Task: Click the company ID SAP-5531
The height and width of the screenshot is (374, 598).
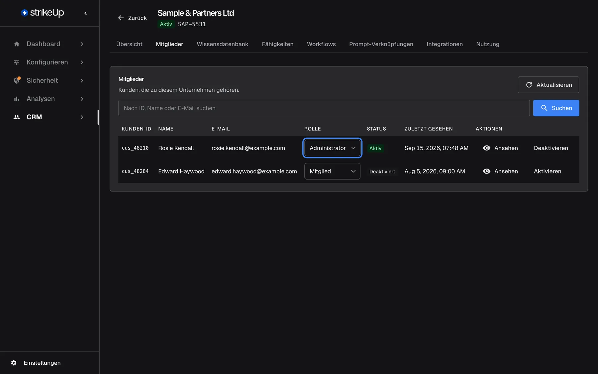Action: pos(192,24)
